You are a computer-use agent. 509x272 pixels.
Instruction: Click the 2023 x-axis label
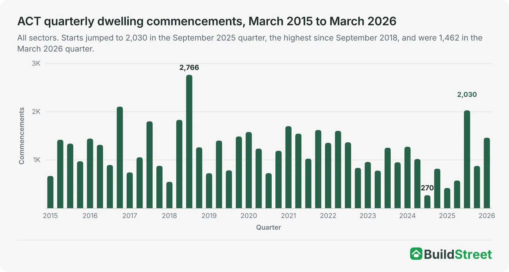[x=368, y=216]
